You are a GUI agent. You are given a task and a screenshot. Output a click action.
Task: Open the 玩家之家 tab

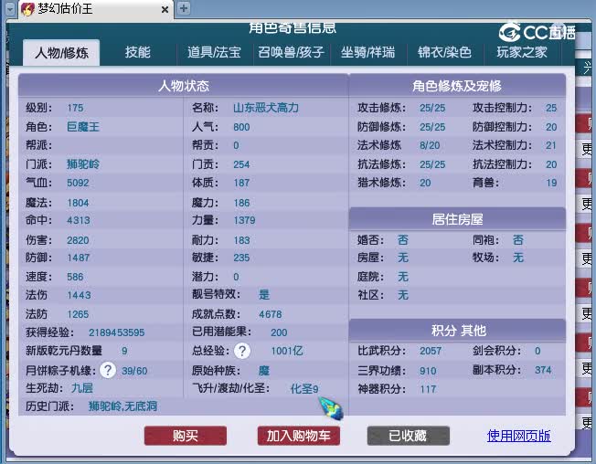tap(522, 52)
